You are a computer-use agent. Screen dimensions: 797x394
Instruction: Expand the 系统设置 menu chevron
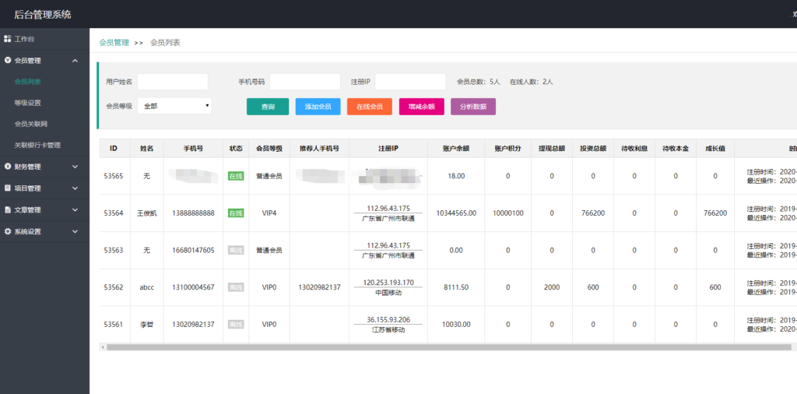pos(75,231)
